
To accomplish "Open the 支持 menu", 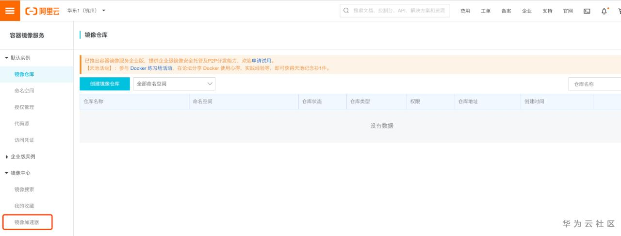I will pyautogui.click(x=547, y=11).
